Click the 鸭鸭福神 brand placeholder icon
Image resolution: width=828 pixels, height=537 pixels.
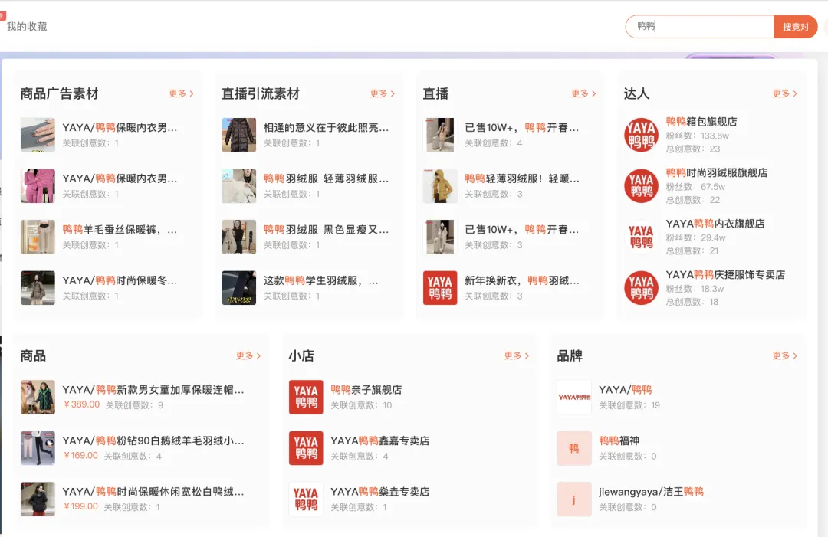coord(574,448)
